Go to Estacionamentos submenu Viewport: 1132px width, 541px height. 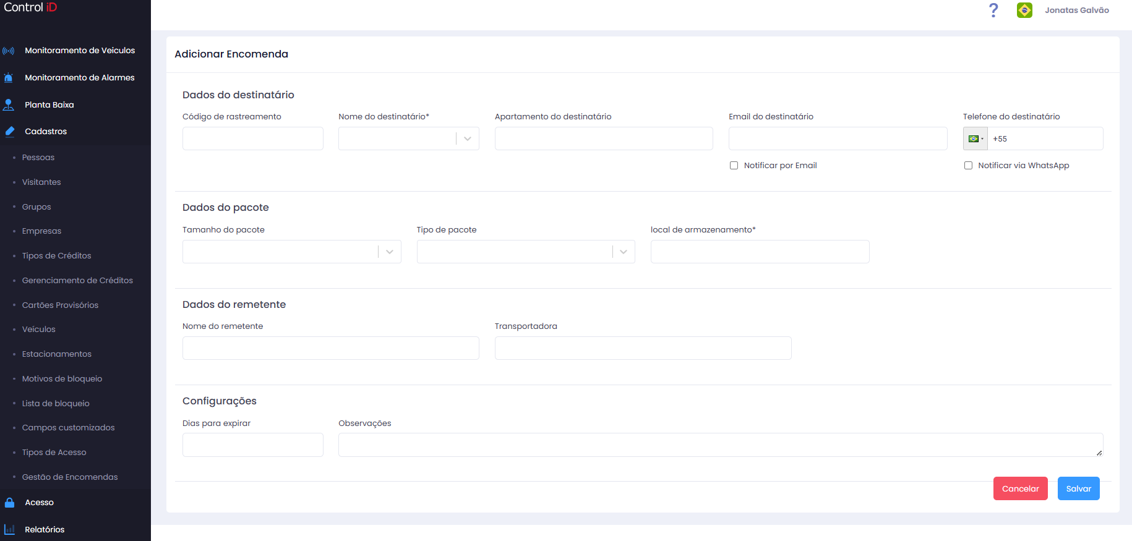coord(56,354)
